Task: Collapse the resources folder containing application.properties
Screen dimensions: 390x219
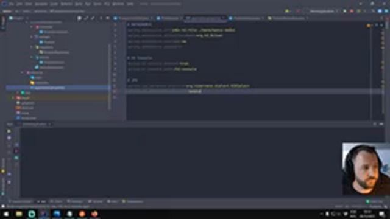Action: [x=23, y=72]
